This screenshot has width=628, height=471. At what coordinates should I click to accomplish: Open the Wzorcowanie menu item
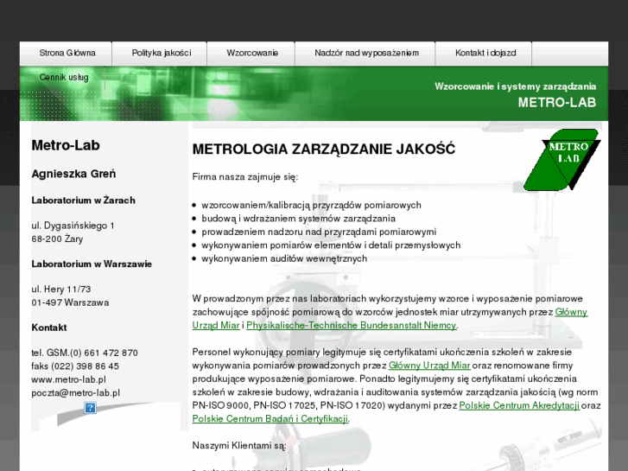click(x=251, y=54)
